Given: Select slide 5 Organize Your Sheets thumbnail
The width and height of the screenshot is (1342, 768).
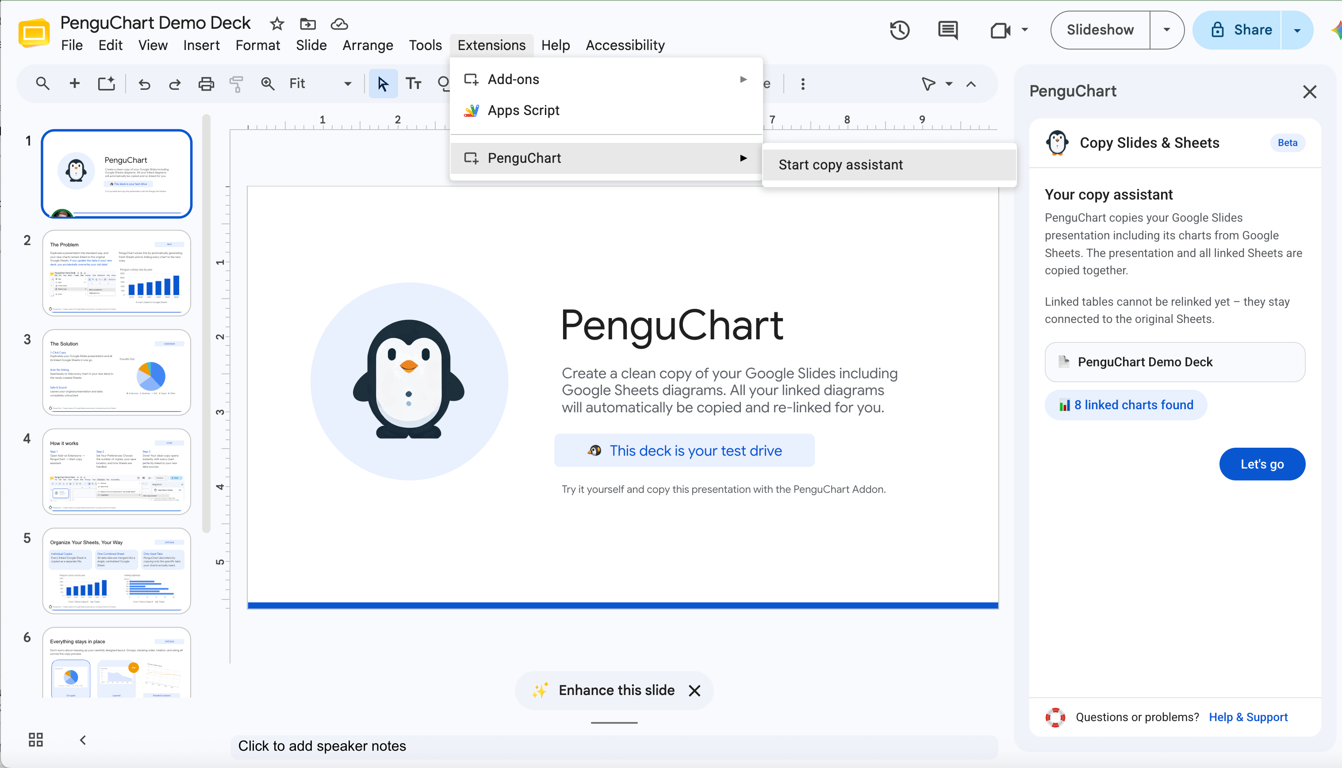Looking at the screenshot, I should tap(116, 571).
